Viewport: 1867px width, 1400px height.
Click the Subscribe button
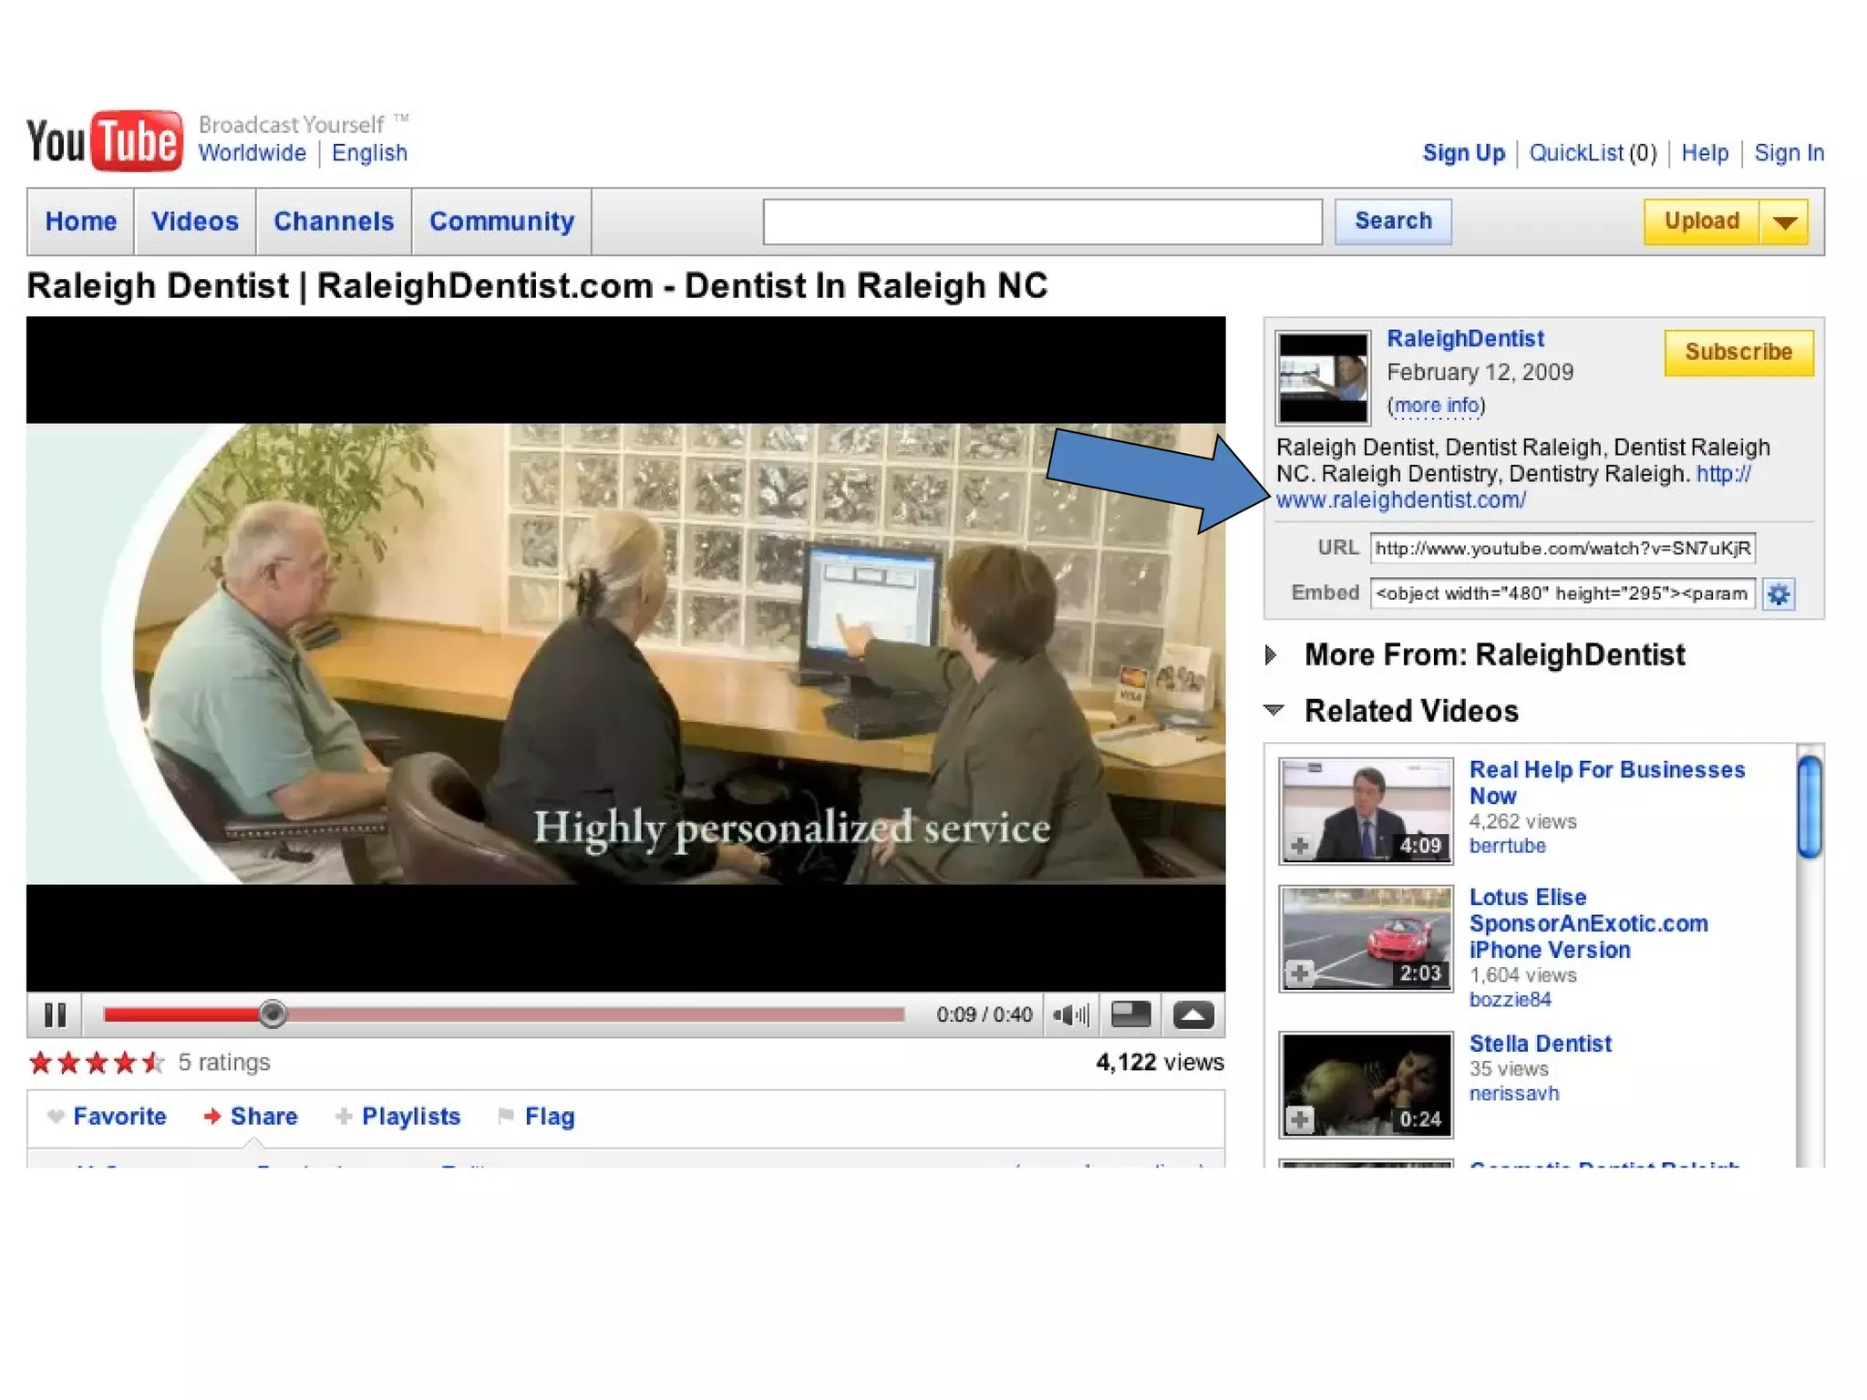1738,353
